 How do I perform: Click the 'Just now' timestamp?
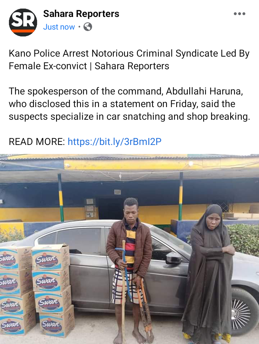point(59,27)
